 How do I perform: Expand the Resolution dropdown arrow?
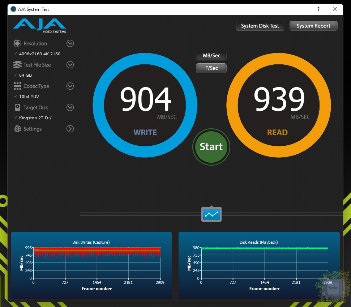70,43
